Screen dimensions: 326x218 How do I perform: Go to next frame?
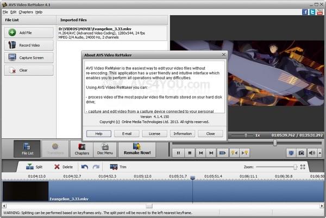pos(211,153)
